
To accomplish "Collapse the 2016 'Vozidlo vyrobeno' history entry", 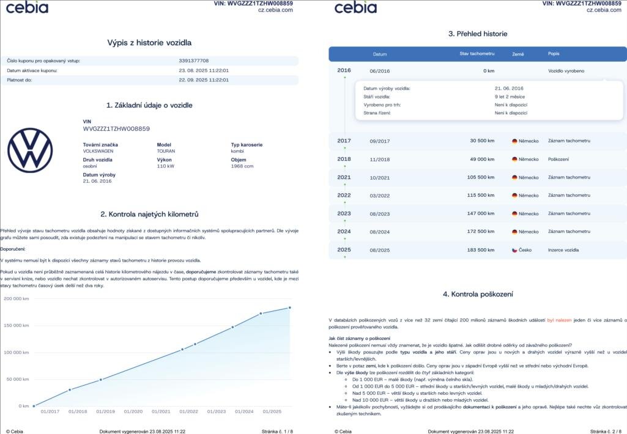I will pos(477,71).
